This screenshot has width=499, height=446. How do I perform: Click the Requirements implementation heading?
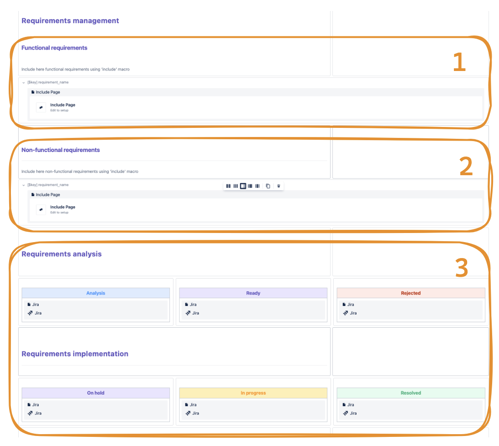click(x=75, y=354)
